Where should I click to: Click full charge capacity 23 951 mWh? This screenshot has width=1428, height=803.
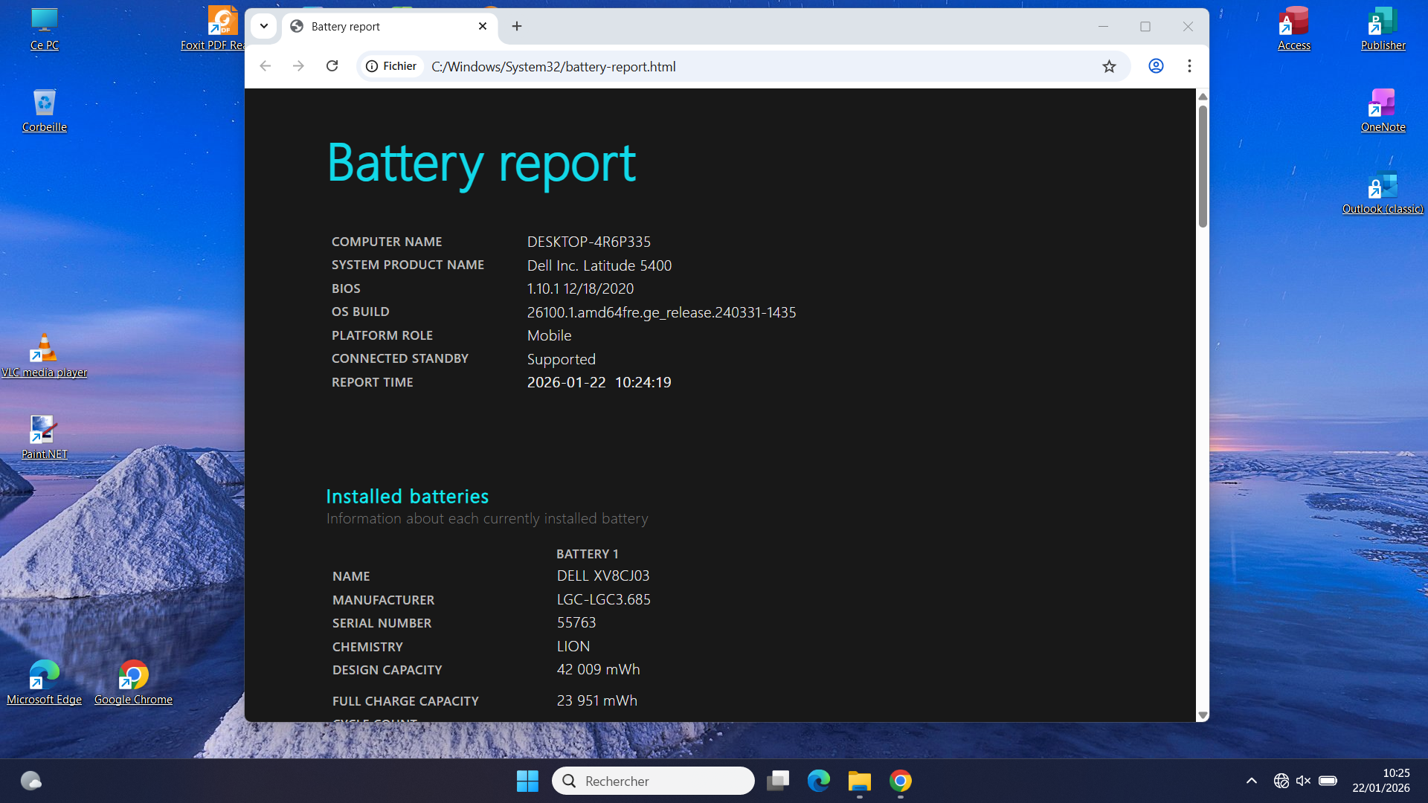pyautogui.click(x=597, y=700)
